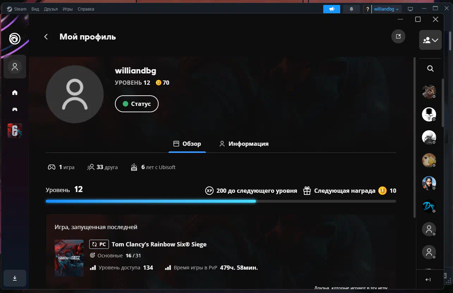Click the 1 игра stat
The image size is (453, 293).
(x=61, y=167)
